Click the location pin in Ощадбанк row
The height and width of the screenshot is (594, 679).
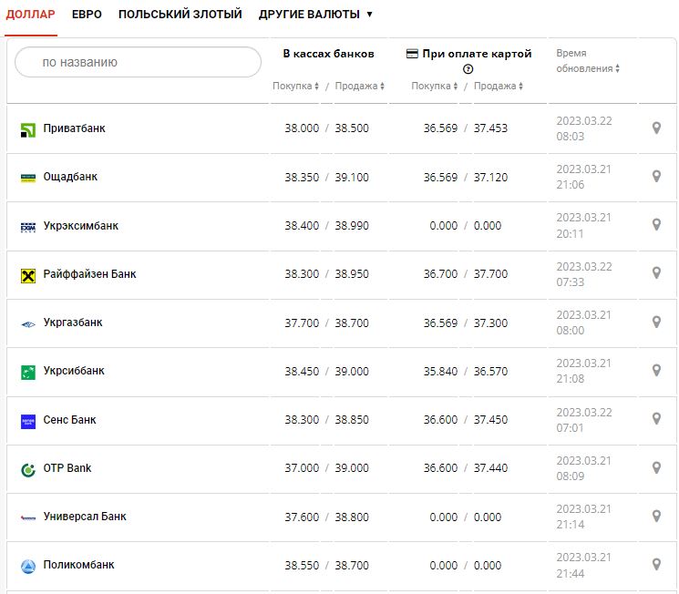[656, 177]
